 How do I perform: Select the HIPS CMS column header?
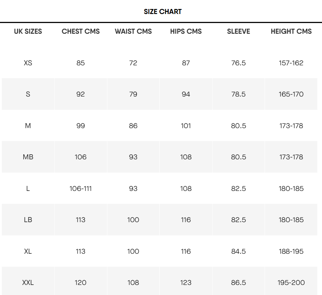(x=186, y=32)
